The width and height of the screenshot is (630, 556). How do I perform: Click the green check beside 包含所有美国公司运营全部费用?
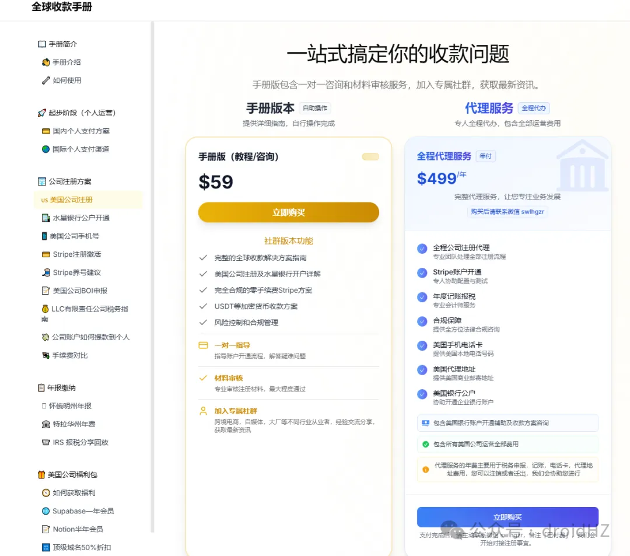[426, 444]
